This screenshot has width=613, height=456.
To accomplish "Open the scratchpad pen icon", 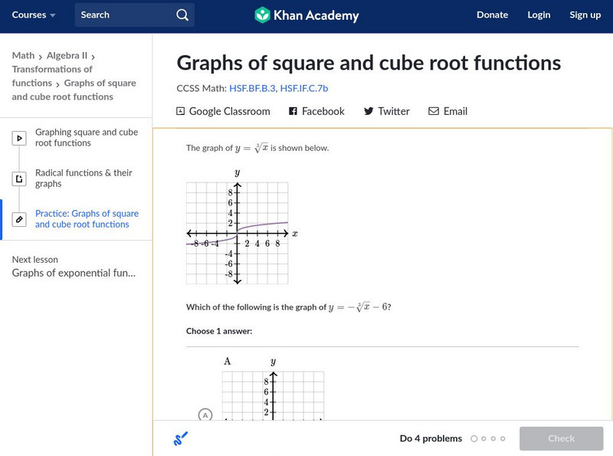I will pyautogui.click(x=180, y=438).
